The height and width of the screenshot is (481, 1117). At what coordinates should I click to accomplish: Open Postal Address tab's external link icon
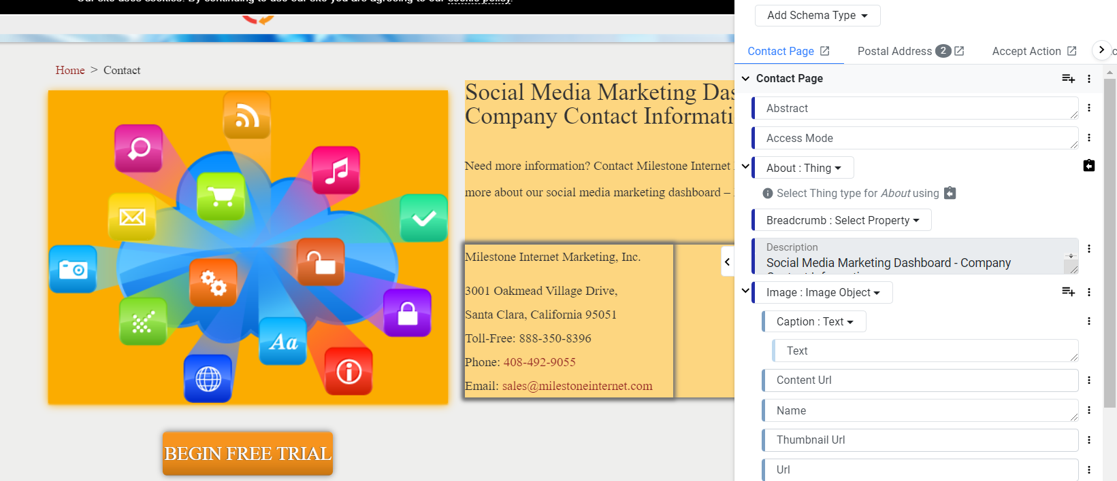[959, 51]
